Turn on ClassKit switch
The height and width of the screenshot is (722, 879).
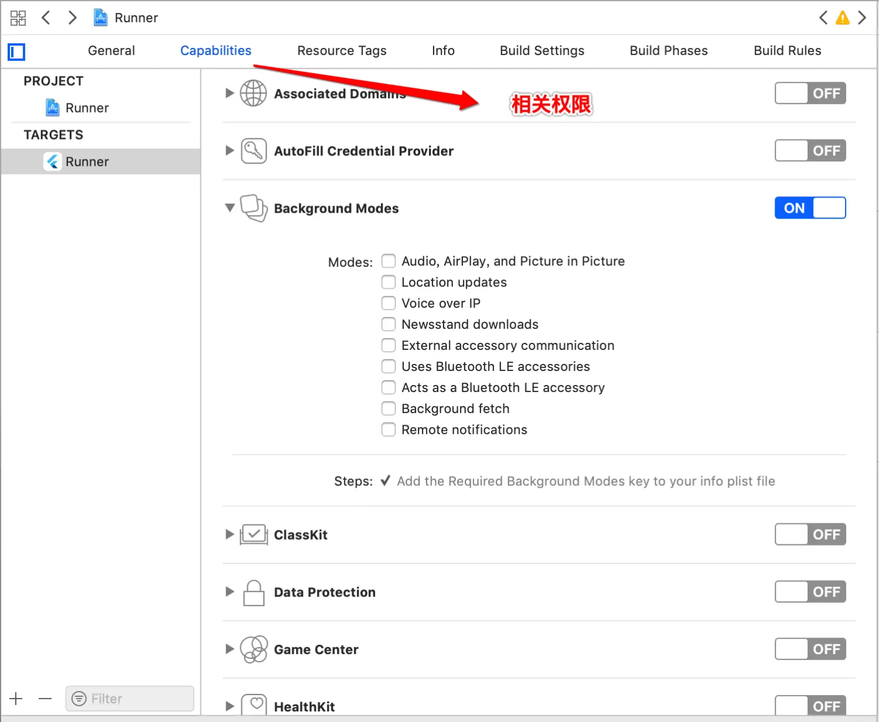click(810, 534)
